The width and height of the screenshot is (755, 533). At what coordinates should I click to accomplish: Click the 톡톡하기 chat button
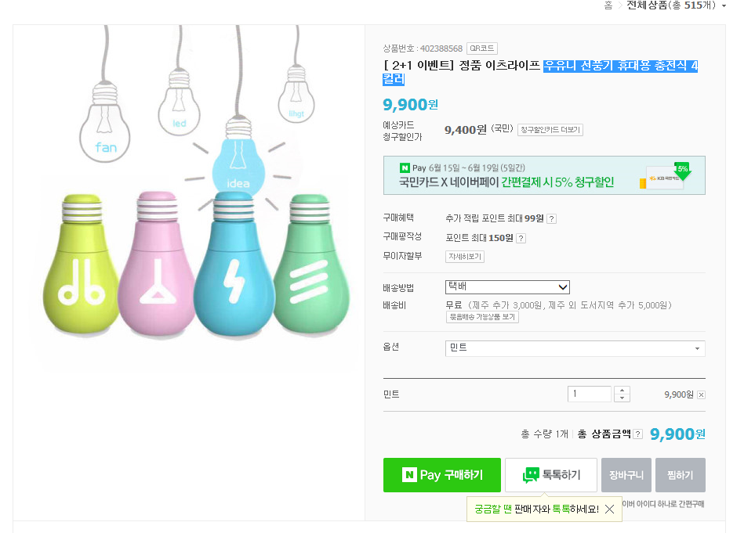coord(551,475)
